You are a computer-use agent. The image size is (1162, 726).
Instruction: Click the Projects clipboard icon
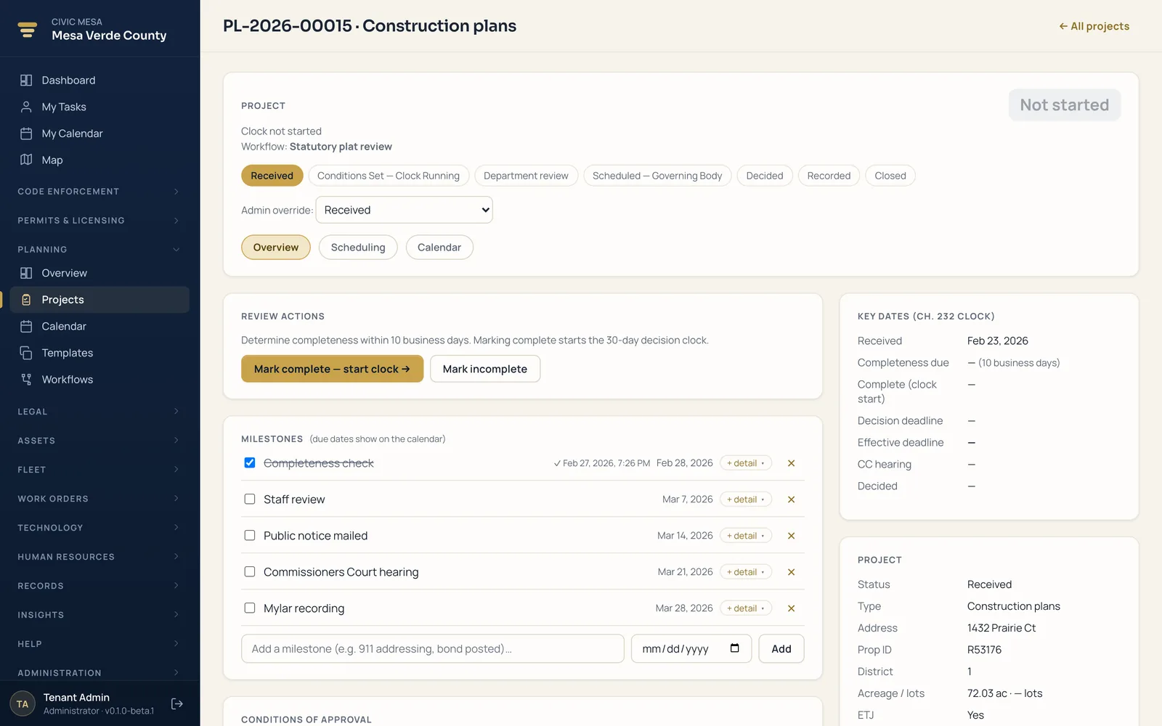pos(26,300)
